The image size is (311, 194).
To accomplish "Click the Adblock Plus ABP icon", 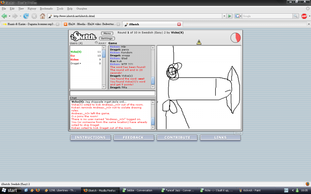I will tap(304, 16).
